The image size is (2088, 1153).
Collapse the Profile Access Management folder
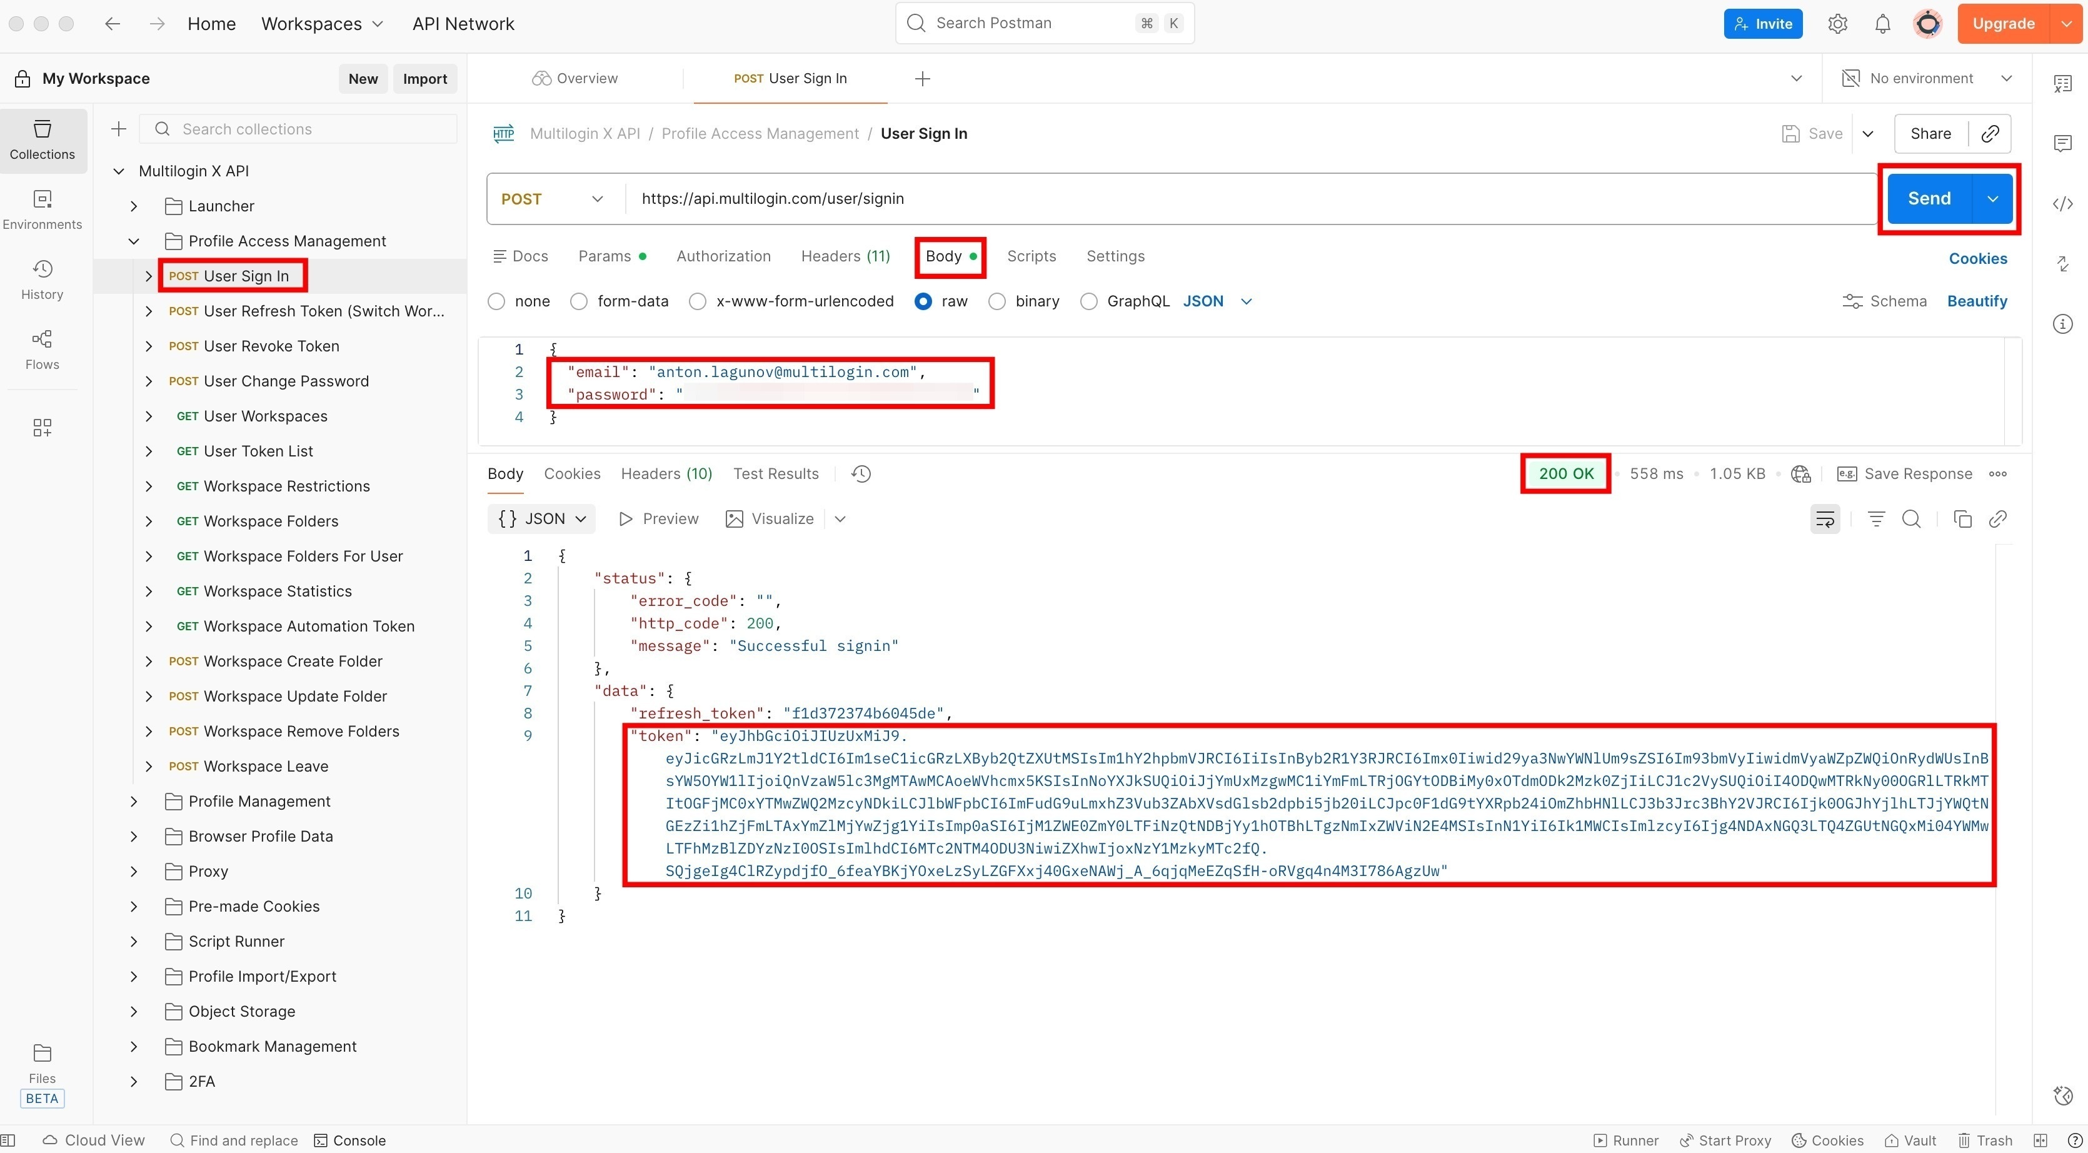[134, 241]
